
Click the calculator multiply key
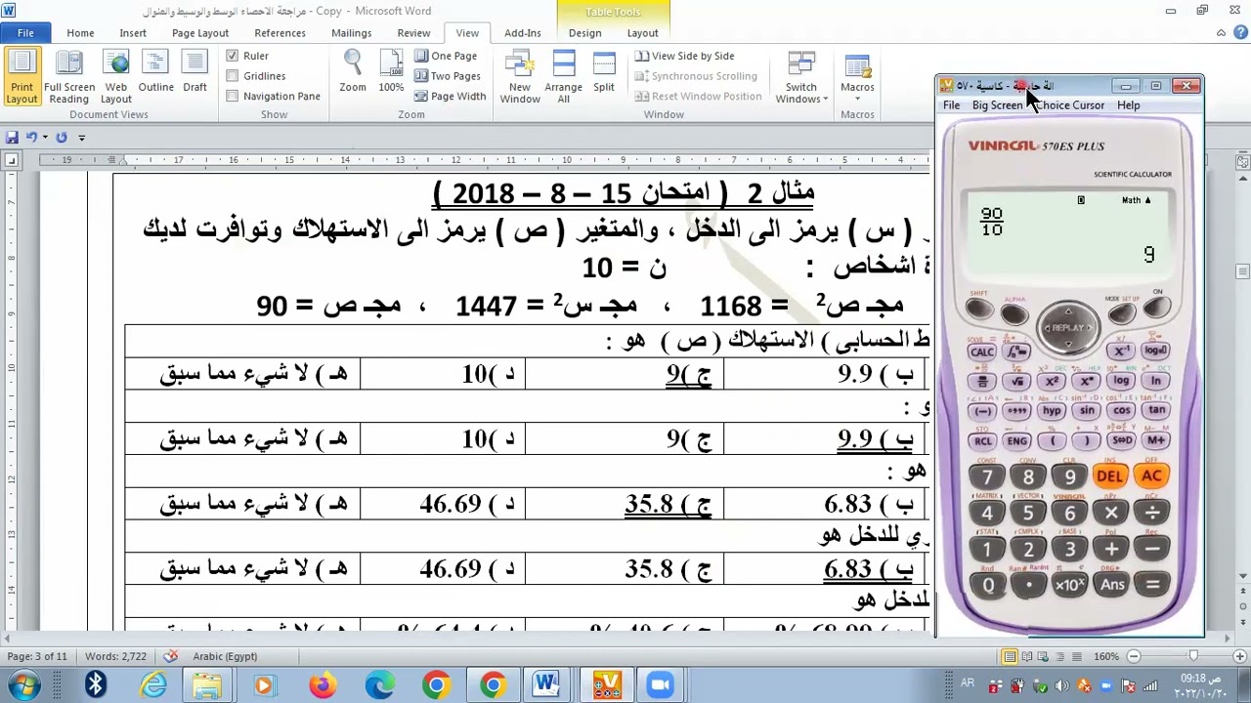pyautogui.click(x=1111, y=513)
